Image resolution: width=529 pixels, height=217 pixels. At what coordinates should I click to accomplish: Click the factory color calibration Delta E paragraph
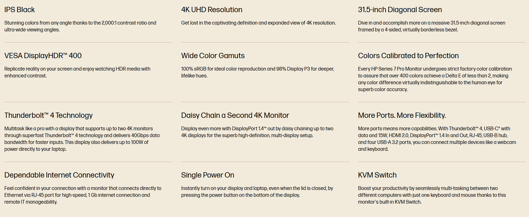pyautogui.click(x=435, y=79)
